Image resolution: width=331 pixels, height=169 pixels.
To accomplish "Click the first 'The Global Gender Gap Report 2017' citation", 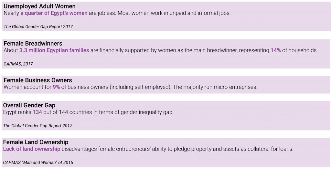I will coord(38,26).
